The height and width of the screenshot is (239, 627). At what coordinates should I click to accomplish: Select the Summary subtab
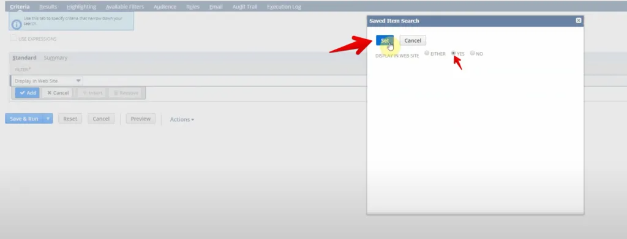(x=56, y=58)
